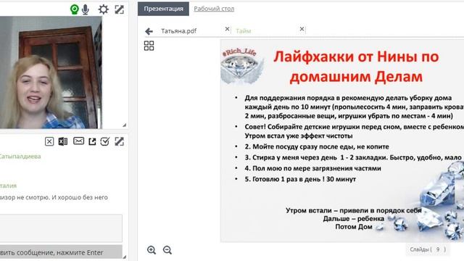Image resolution: width=464 pixels, height=261 pixels.
Task: Click the envelope message icon in chat toolbar
Action: tap(78, 141)
